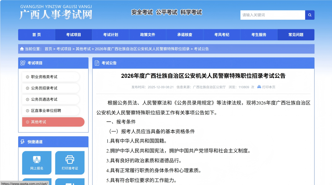This screenshot has width=332, height=185.
Task: Open 政策文件 in the navigation bar
Action: pyautogui.click(x=148, y=35)
